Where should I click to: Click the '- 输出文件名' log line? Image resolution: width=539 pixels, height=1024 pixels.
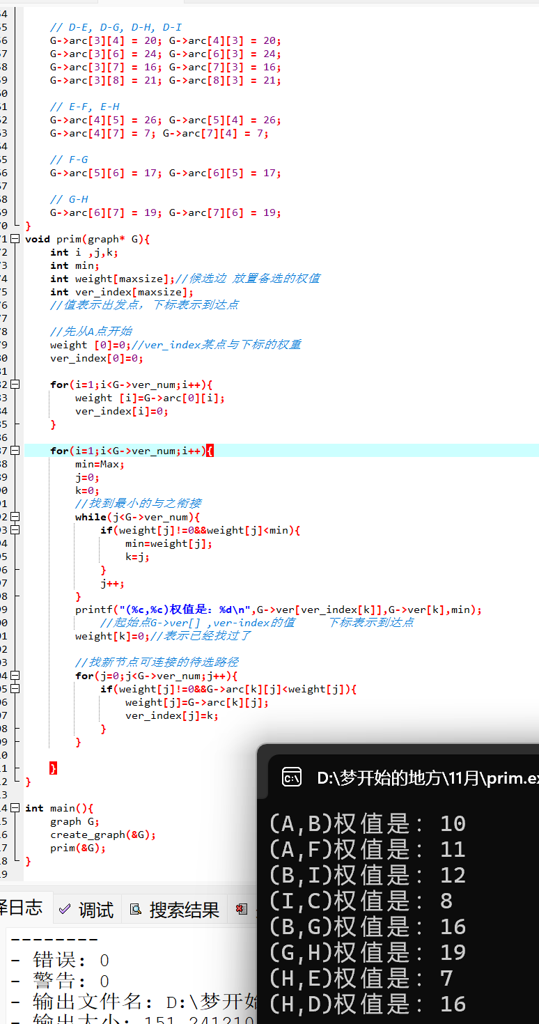pyautogui.click(x=134, y=1002)
